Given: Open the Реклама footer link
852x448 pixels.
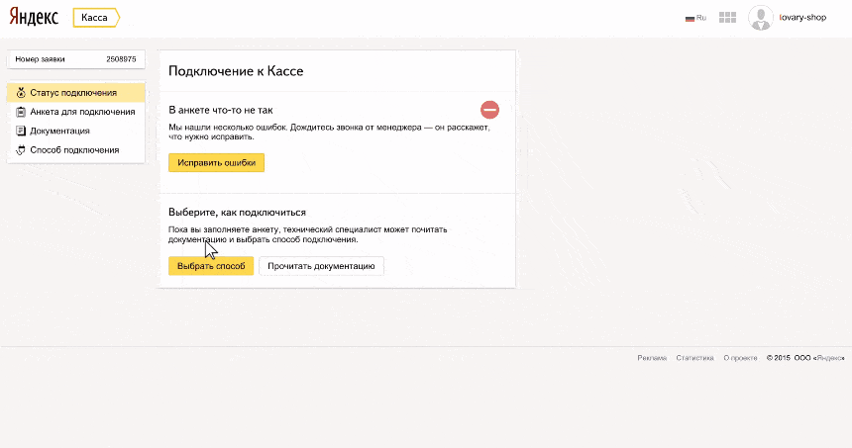Looking at the screenshot, I should click(x=652, y=358).
